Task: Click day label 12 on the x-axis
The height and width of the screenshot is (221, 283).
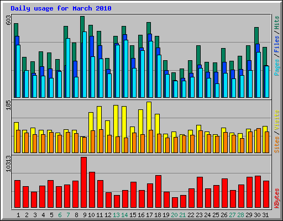Action: click(x=108, y=215)
